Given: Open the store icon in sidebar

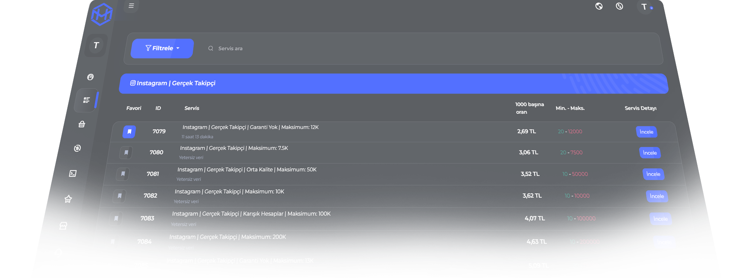Looking at the screenshot, I should point(63,226).
